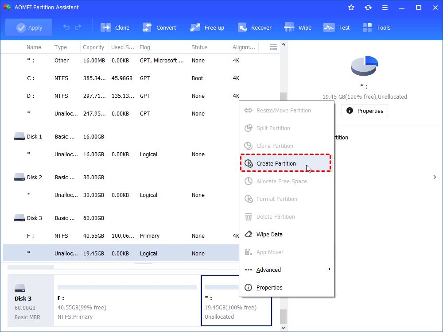Image resolution: width=443 pixels, height=332 pixels.
Task: Click the star icon in the titlebar
Action: tap(351, 7)
